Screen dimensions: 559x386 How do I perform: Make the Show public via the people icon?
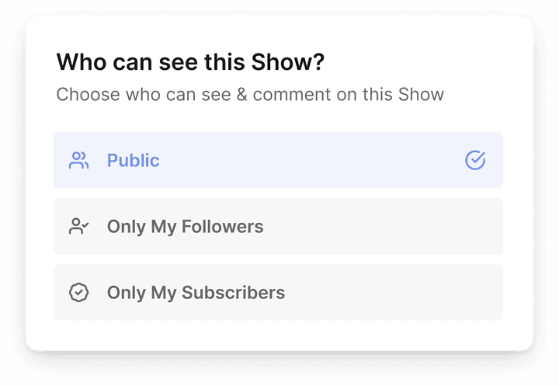pos(78,160)
